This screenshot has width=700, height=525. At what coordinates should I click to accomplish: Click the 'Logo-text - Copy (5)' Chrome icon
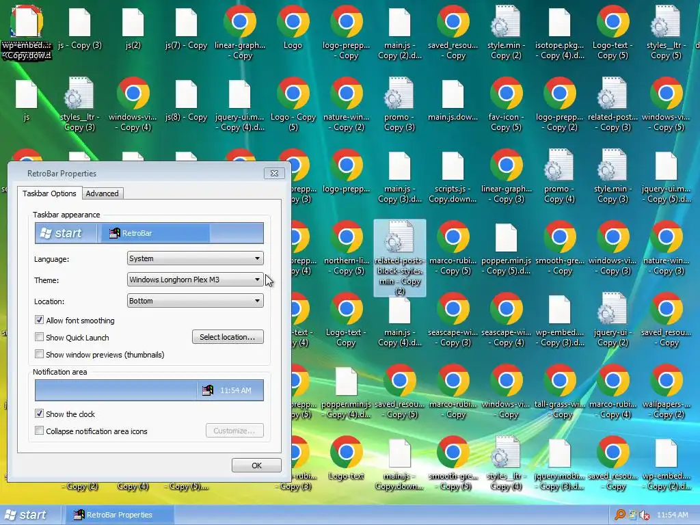[x=613, y=21]
